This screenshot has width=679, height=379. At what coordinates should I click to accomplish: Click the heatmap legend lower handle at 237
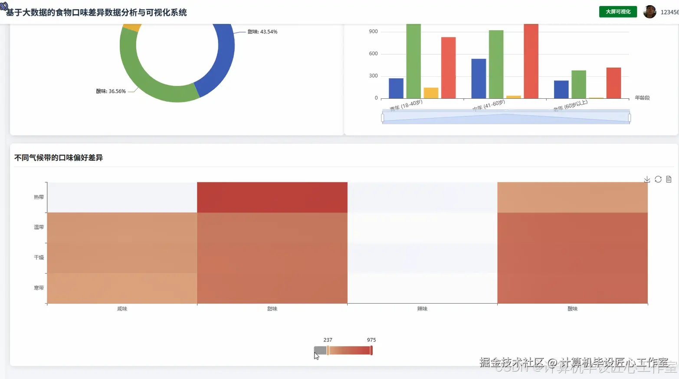(x=328, y=350)
